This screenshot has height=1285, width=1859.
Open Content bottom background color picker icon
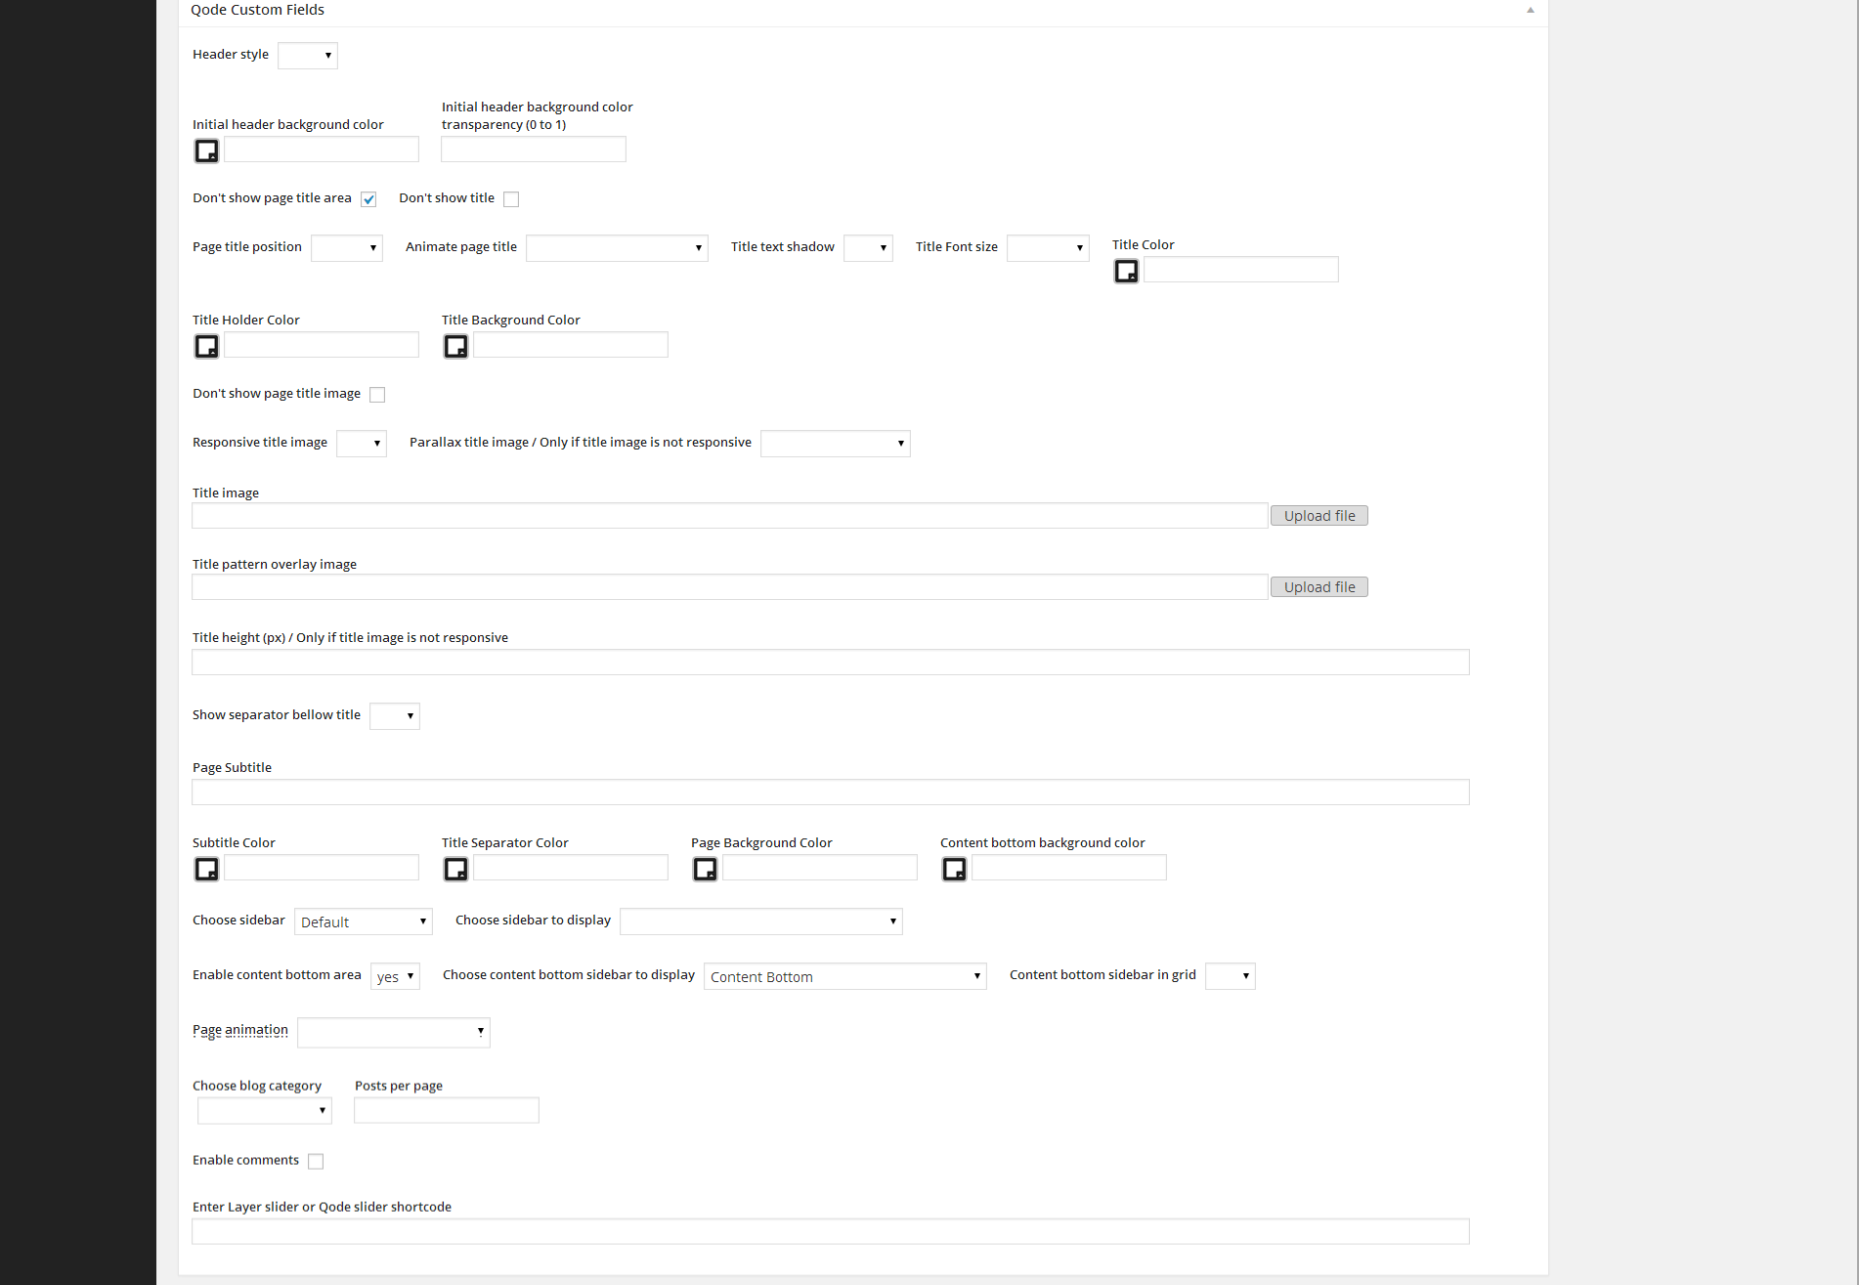(954, 869)
